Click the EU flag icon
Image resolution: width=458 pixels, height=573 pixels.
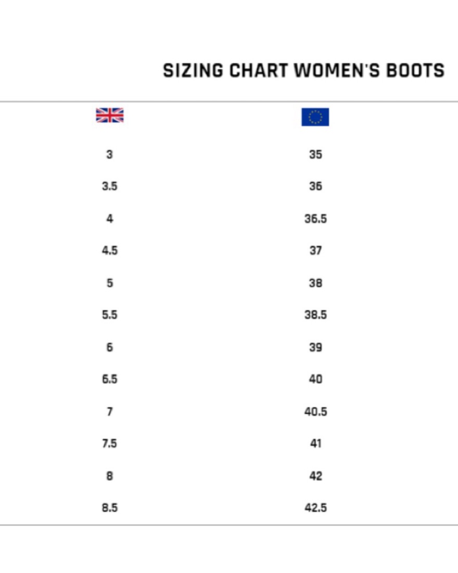click(x=315, y=117)
